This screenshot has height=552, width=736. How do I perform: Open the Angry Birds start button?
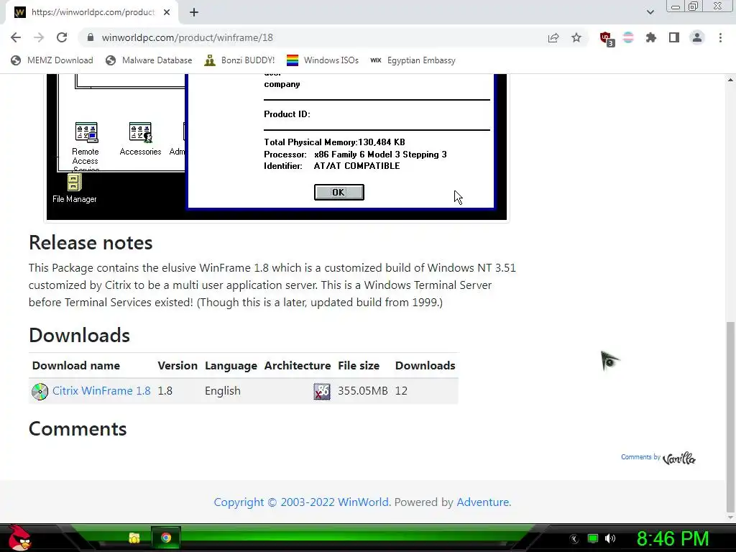coord(19,538)
